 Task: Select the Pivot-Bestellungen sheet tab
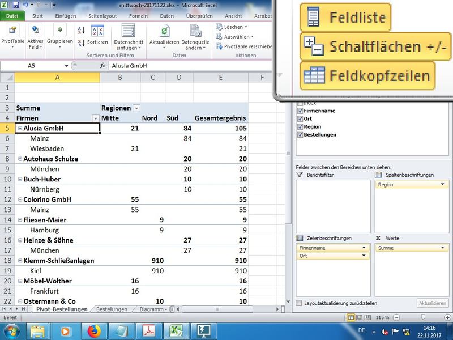pos(62,309)
